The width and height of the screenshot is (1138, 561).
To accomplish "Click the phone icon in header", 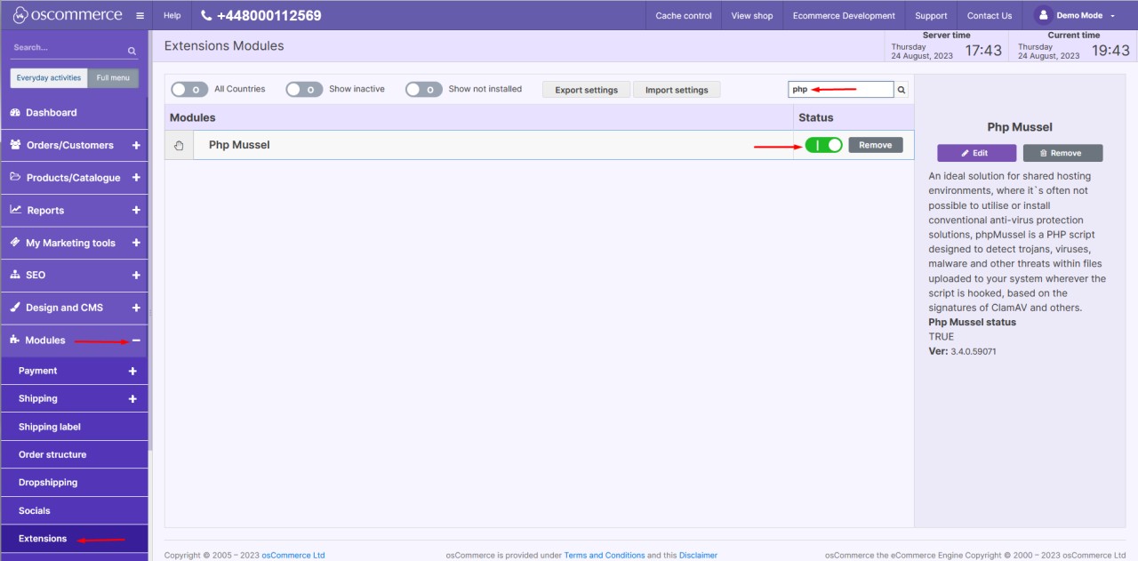I will (207, 15).
